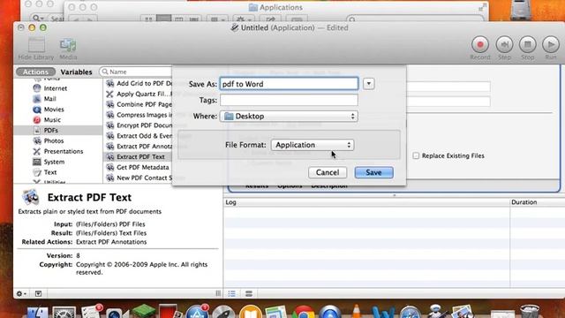Open the Options tab of the action

[290, 186]
